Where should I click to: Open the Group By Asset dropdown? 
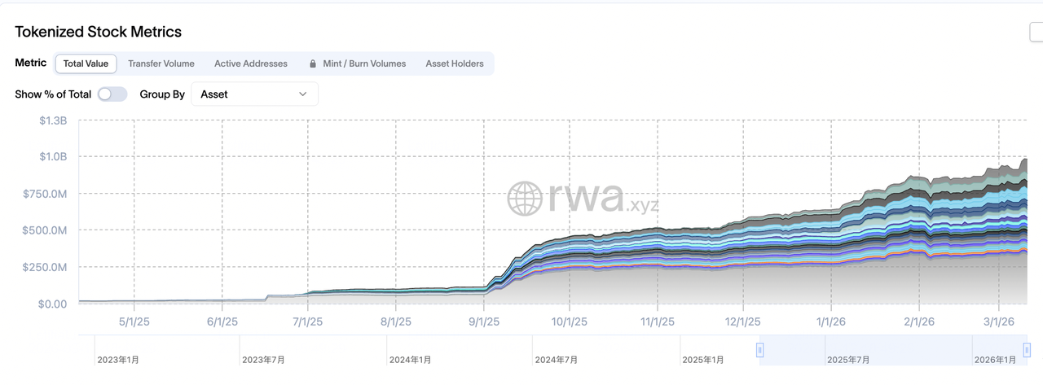pyautogui.click(x=254, y=94)
